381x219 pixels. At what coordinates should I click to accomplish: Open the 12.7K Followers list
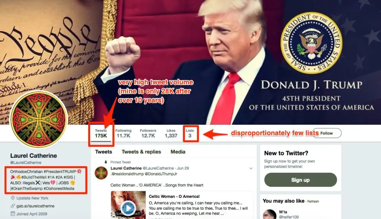148,133
